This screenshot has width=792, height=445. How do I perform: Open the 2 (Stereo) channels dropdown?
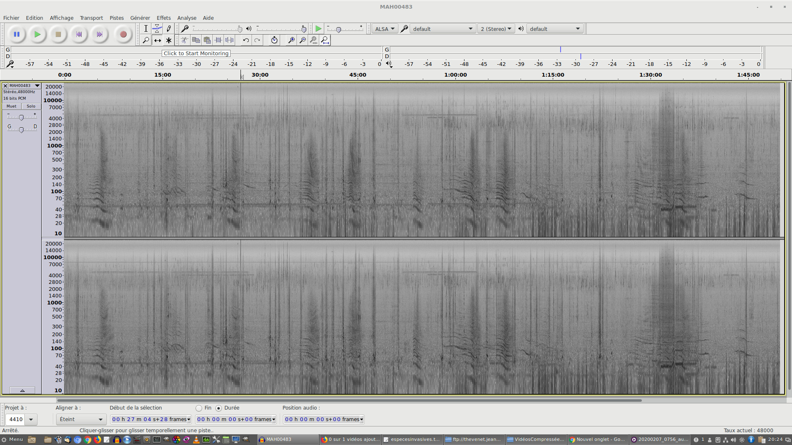tap(496, 29)
